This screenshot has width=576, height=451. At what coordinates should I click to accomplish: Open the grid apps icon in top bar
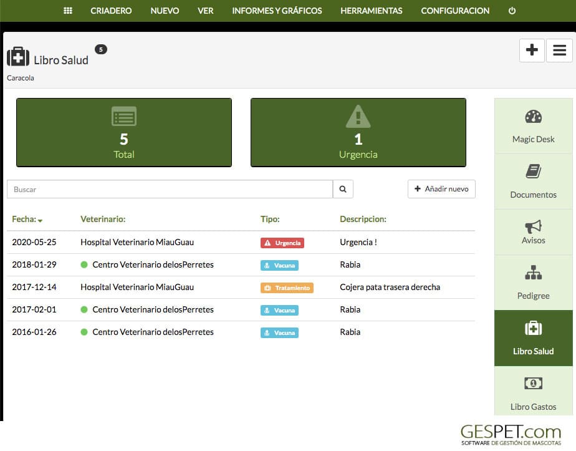pyautogui.click(x=68, y=11)
